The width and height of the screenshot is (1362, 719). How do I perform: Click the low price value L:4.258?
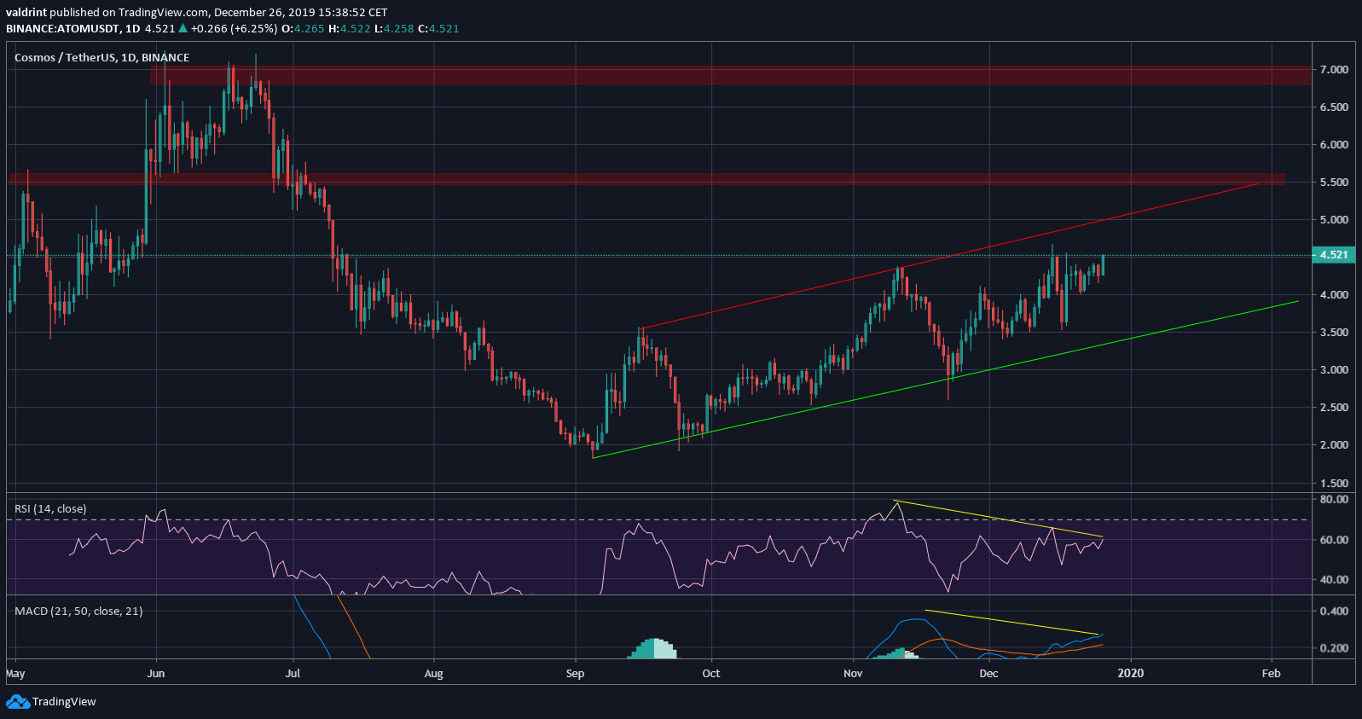(x=394, y=28)
